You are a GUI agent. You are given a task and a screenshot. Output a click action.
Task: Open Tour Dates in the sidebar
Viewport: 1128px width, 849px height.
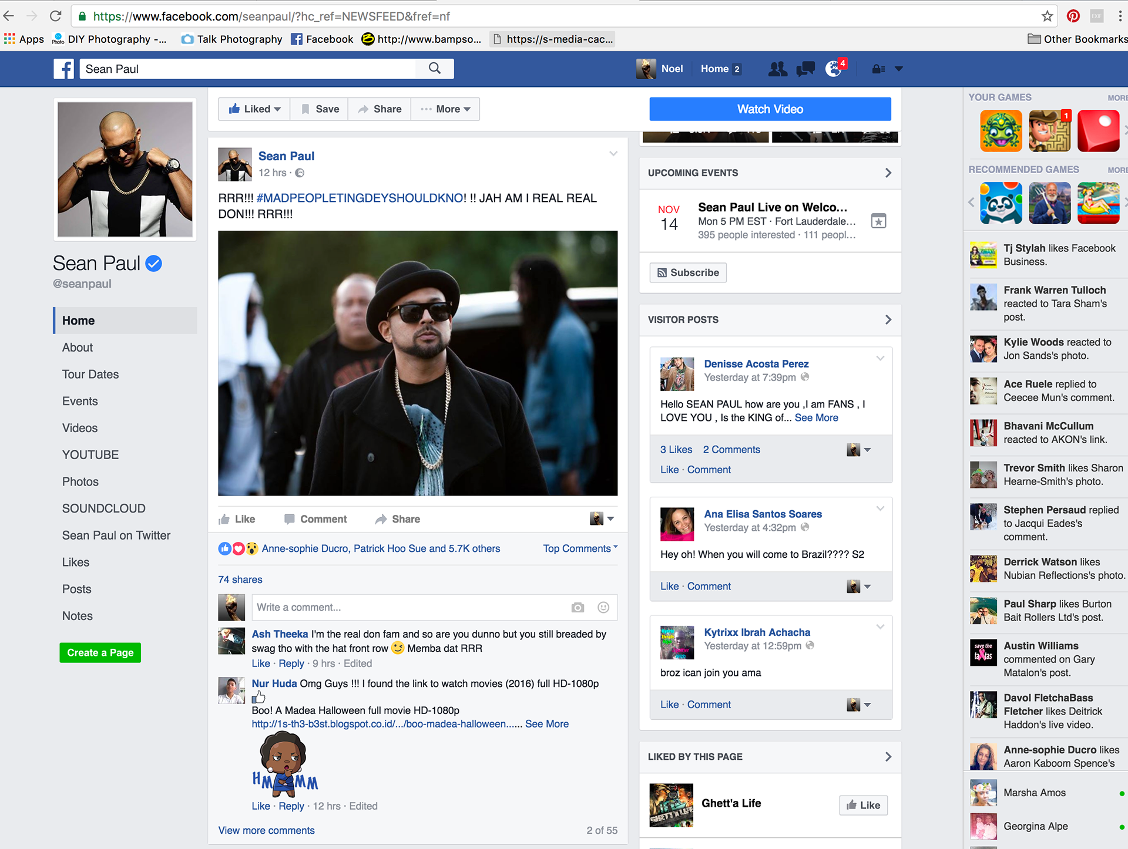[x=90, y=375]
